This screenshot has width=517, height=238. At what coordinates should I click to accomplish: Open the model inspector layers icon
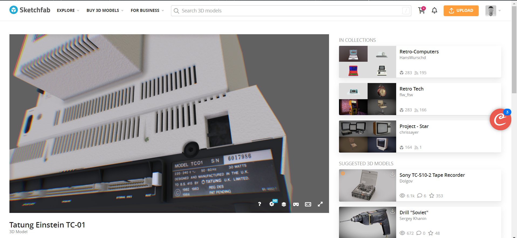coord(284,204)
